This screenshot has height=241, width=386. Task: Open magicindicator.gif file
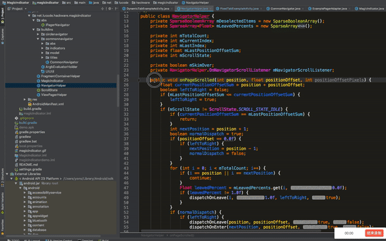tap(30, 151)
